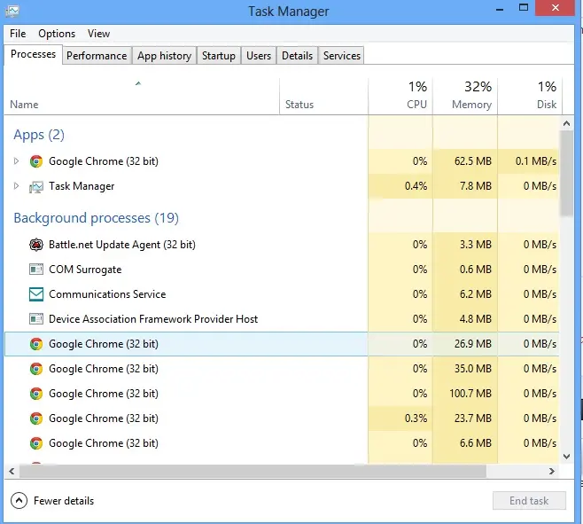Switch to the Startup tab
This screenshot has height=524, width=583.
219,56
